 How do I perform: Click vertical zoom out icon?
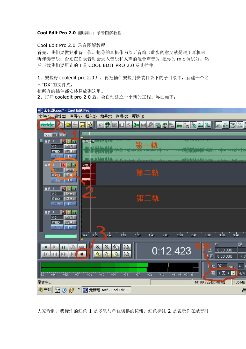(x=127, y=254)
